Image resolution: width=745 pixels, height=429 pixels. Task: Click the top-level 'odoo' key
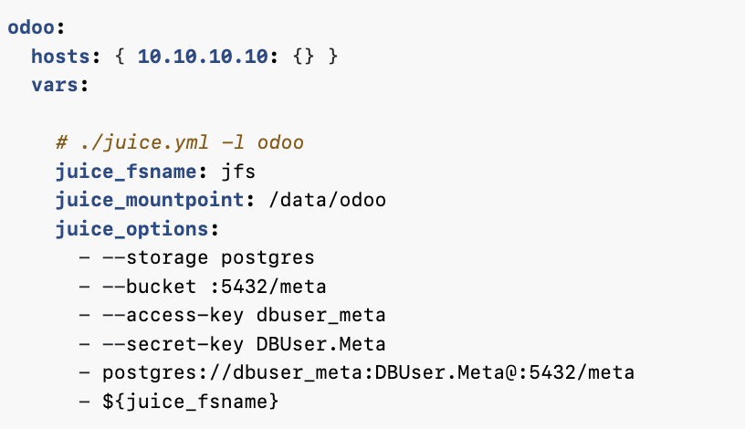pos(30,28)
